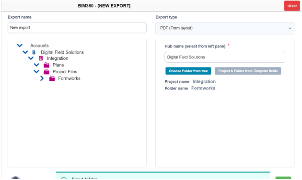
Task: Click the Hub name input field
Action: coord(225,57)
